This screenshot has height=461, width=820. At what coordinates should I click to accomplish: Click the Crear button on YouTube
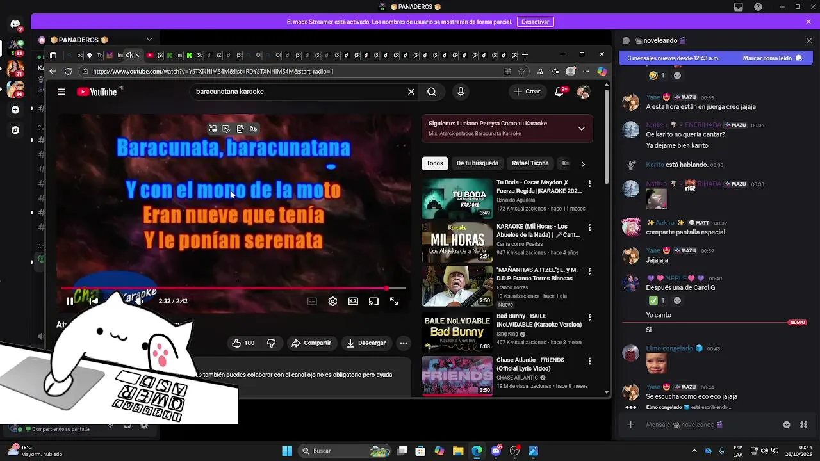click(527, 92)
